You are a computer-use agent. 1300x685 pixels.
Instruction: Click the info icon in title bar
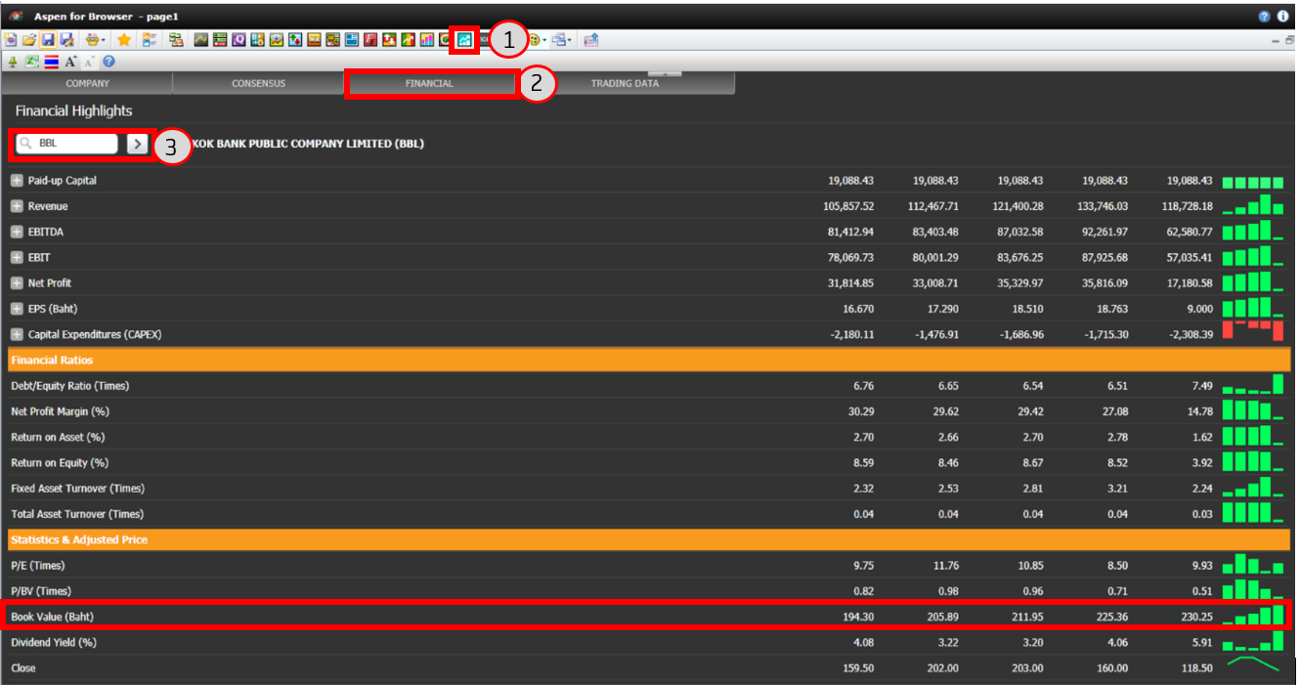click(1282, 17)
